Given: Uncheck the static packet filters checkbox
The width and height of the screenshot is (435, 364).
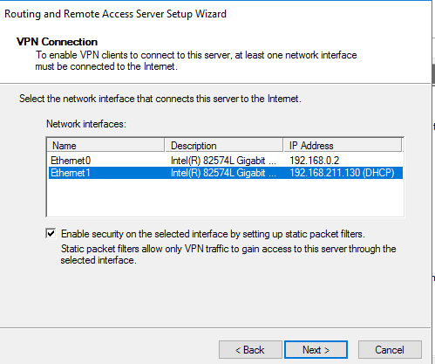Looking at the screenshot, I should tap(51, 233).
